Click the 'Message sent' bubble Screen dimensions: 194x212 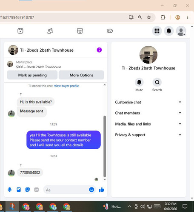coord(31,111)
